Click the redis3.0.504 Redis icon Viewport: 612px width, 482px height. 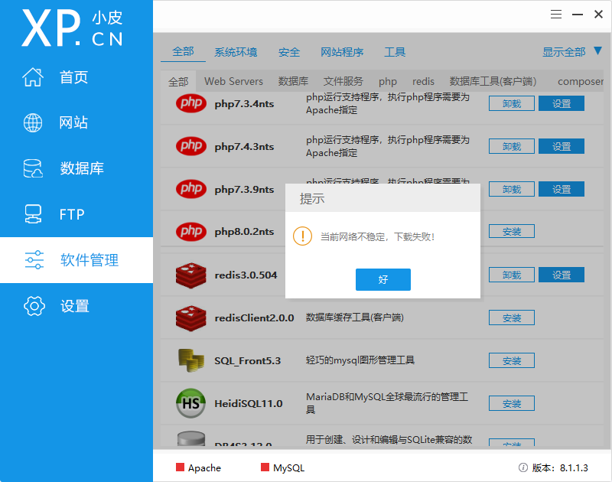click(x=190, y=275)
